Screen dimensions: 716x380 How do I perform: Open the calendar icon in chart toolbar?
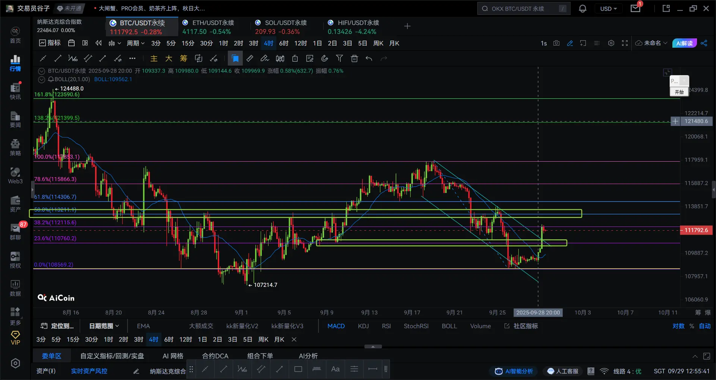point(72,43)
